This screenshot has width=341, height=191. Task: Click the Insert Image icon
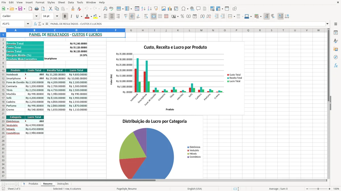164,9
